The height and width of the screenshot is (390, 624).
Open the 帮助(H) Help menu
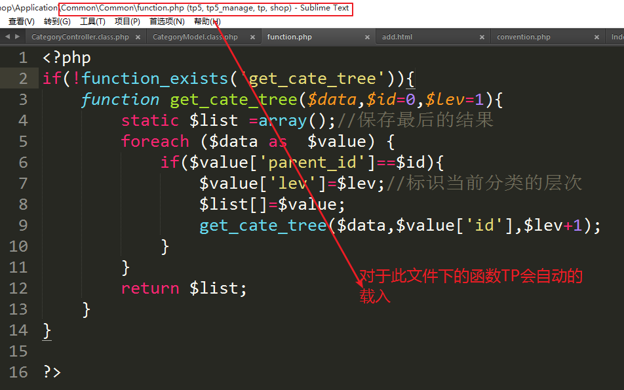click(x=207, y=22)
